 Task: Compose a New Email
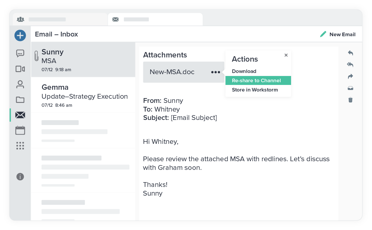coord(338,34)
